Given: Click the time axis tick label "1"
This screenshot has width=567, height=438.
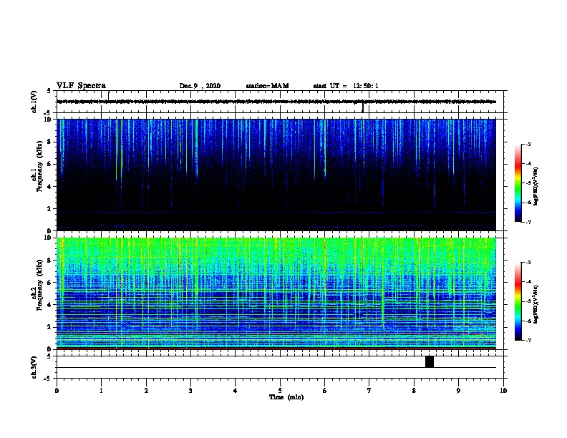Looking at the screenshot, I should pyautogui.click(x=101, y=391).
